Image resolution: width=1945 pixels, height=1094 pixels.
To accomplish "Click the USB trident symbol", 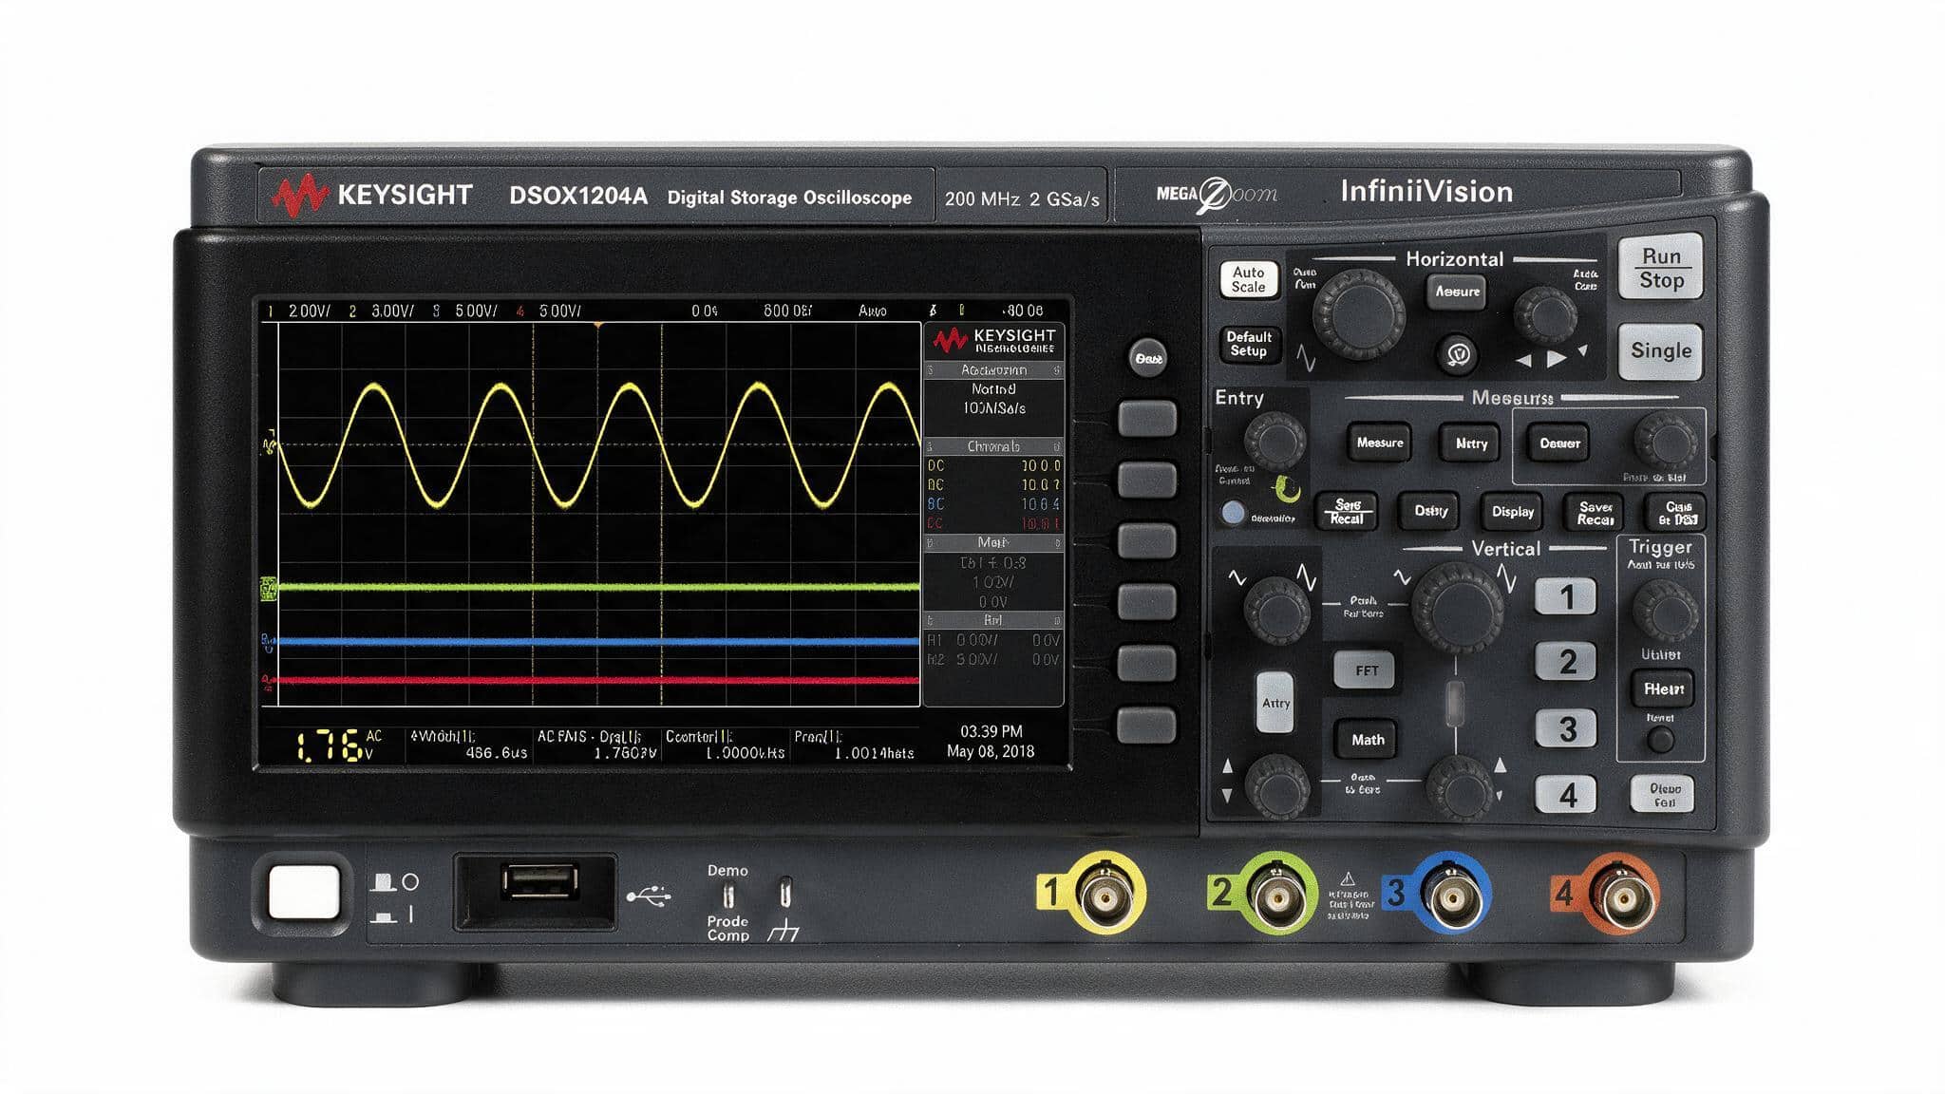I will tap(651, 895).
